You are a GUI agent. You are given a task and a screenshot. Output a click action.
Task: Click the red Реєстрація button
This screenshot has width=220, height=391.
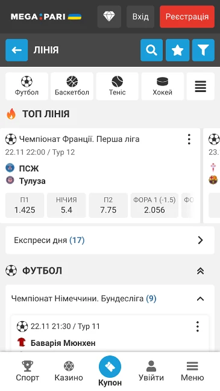click(187, 17)
